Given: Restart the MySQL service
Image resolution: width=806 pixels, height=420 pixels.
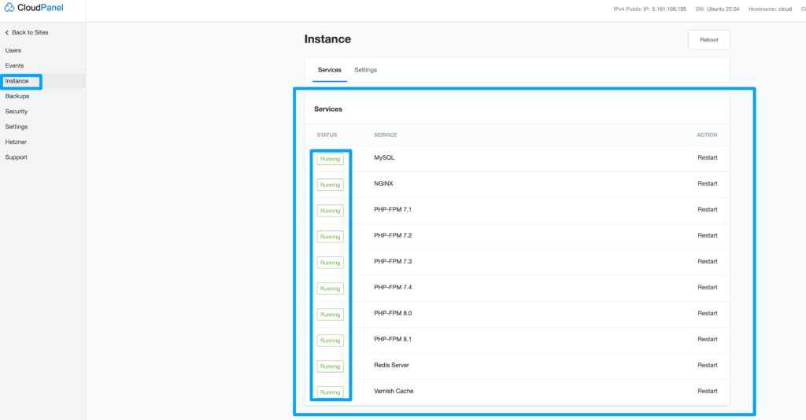Looking at the screenshot, I should coord(708,157).
